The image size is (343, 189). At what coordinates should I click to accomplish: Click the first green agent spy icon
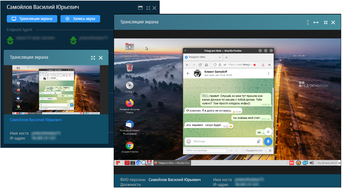10,40
